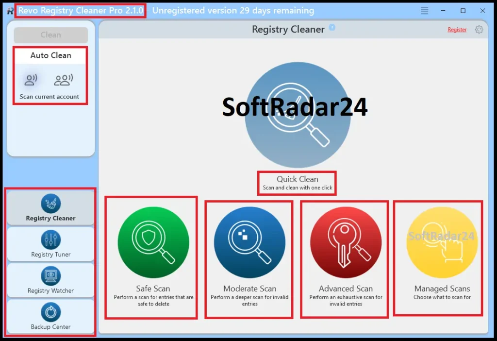Click the Scan current account panel
The width and height of the screenshot is (497, 341).
click(x=50, y=96)
